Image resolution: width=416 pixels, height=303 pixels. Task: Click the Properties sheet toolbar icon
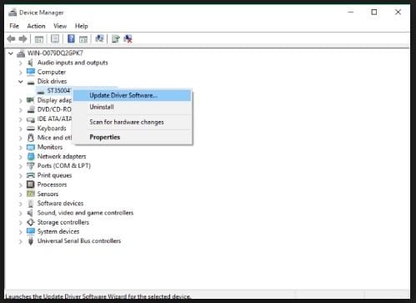(x=55, y=38)
